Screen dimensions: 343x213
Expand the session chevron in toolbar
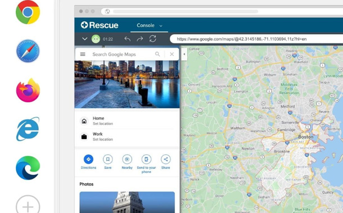(x=85, y=39)
